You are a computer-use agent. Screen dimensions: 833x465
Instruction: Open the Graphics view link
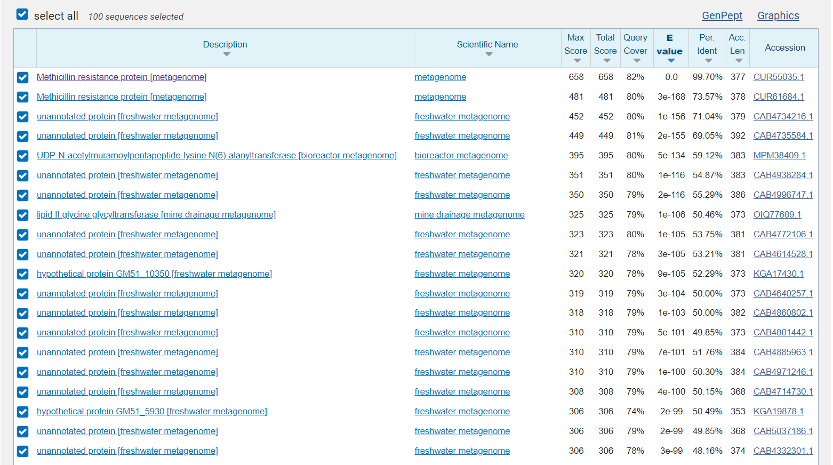[778, 15]
